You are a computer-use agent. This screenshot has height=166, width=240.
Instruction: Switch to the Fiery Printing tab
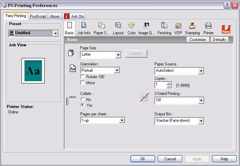pos(16,16)
